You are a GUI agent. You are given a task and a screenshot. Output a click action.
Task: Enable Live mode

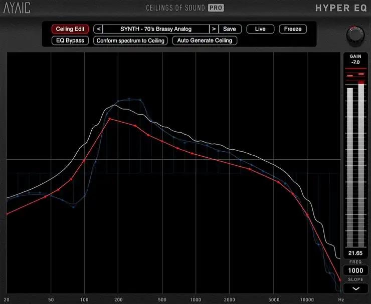click(260, 29)
